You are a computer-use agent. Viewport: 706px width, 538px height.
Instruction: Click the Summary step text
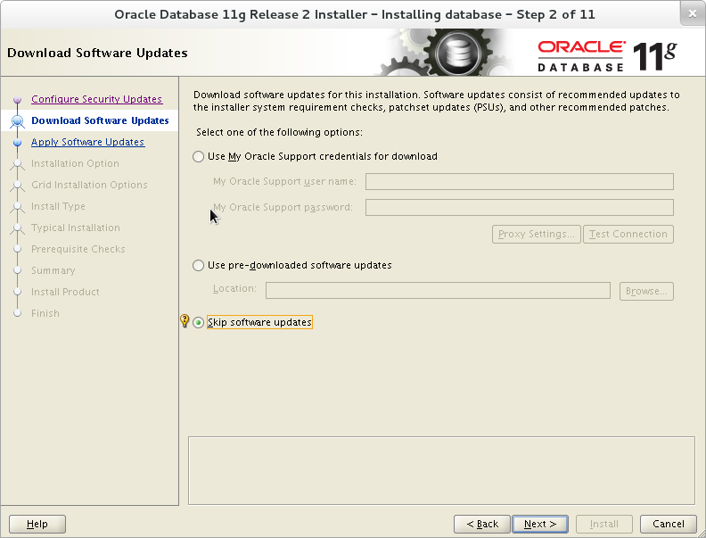coord(53,271)
